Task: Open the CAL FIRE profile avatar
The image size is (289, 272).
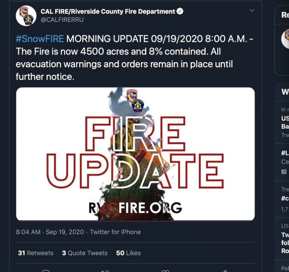Action: [26, 16]
